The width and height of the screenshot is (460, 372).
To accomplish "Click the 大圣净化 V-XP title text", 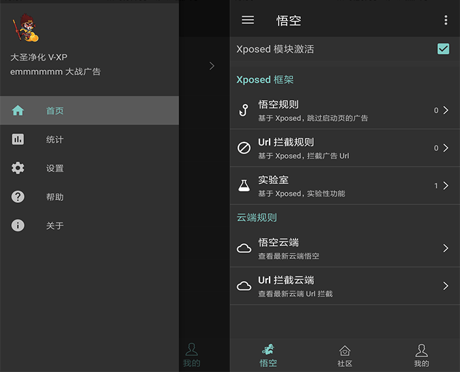I will (x=39, y=57).
